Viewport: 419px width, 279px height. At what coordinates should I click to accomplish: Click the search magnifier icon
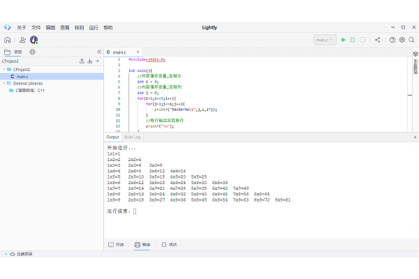411,40
